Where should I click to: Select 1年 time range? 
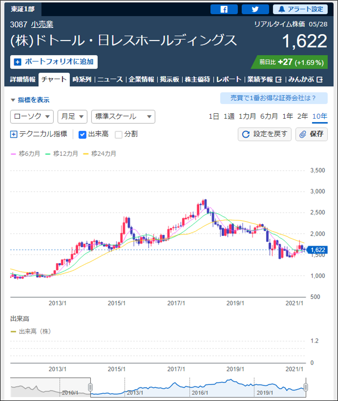(288, 116)
